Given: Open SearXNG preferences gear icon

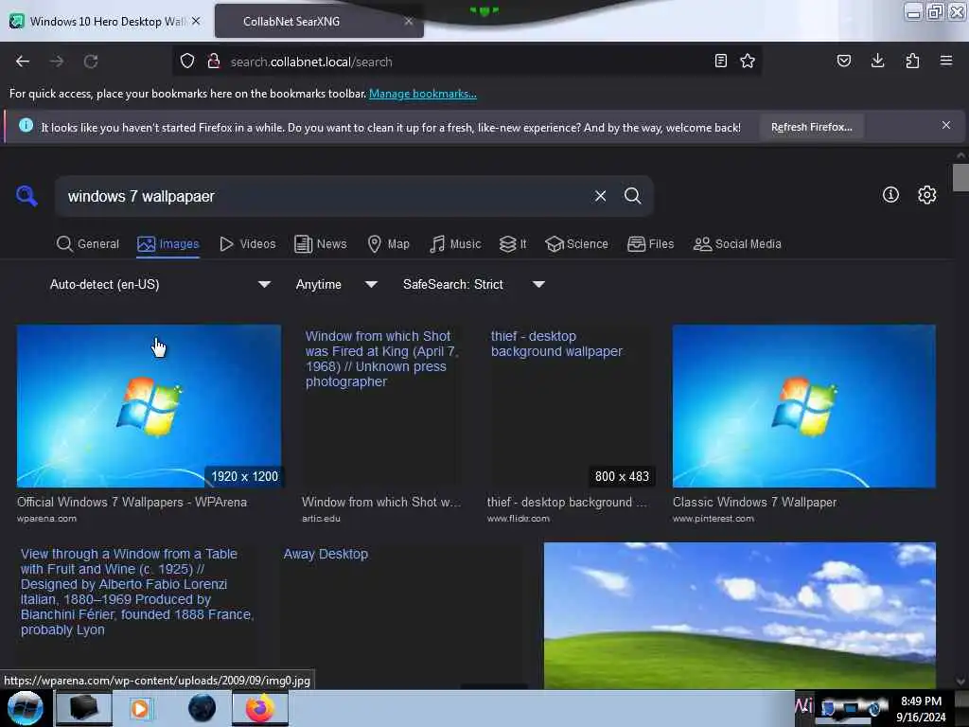Looking at the screenshot, I should (927, 195).
